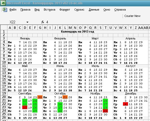This screenshot has width=150, height=121.
Task: Open the Сервис menu
Action: 79,10
